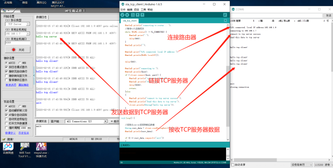The width and height of the screenshot is (333, 168).
Task: Click the local host port input field
Action: pos(18,42)
